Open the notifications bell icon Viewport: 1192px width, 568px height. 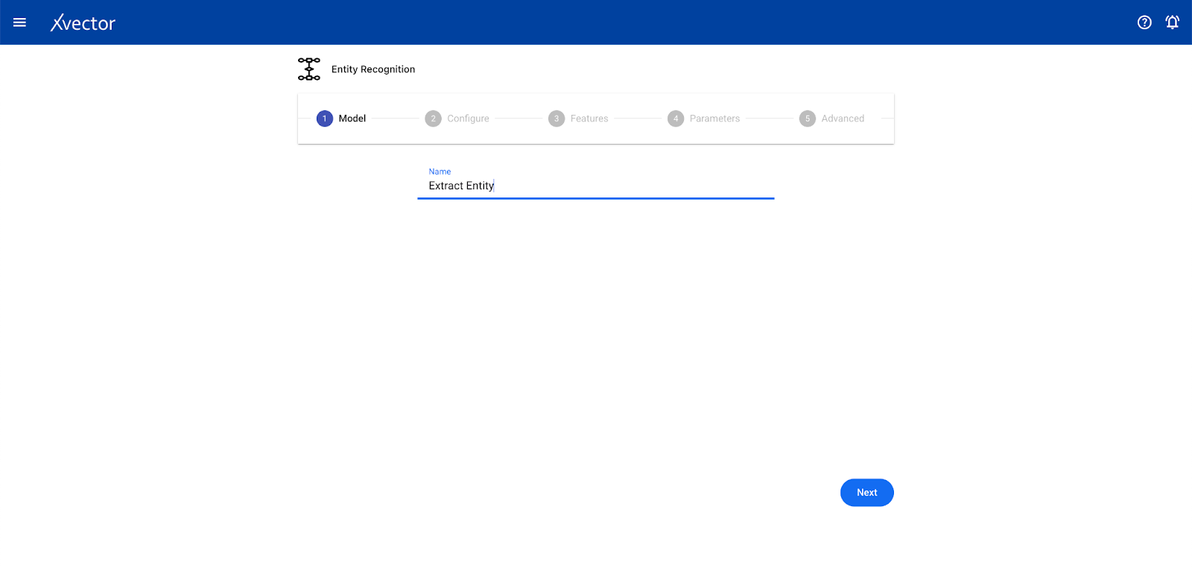1173,22
